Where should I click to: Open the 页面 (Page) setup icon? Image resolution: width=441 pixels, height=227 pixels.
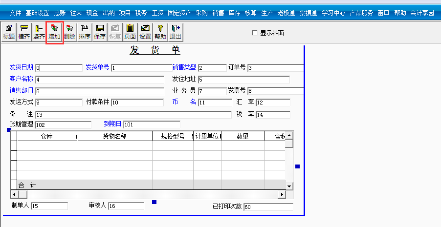pyautogui.click(x=130, y=32)
